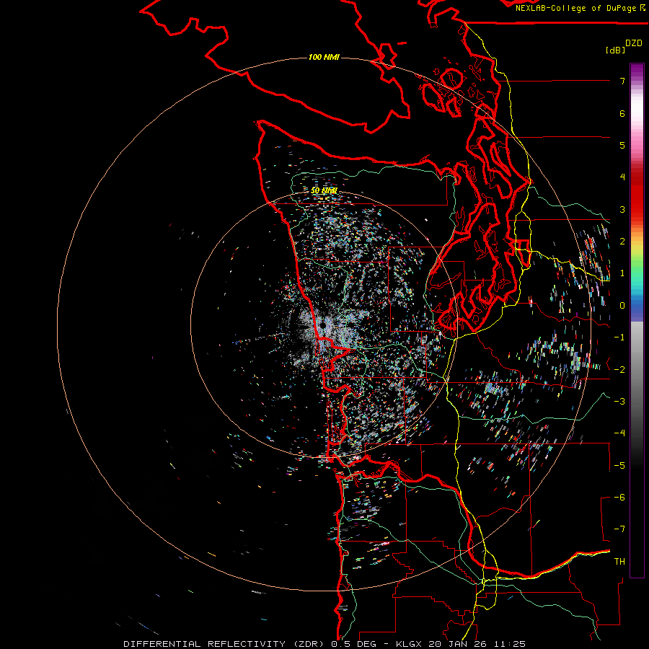
Task: Click the 50 NMI range ring label
Action: (324, 190)
